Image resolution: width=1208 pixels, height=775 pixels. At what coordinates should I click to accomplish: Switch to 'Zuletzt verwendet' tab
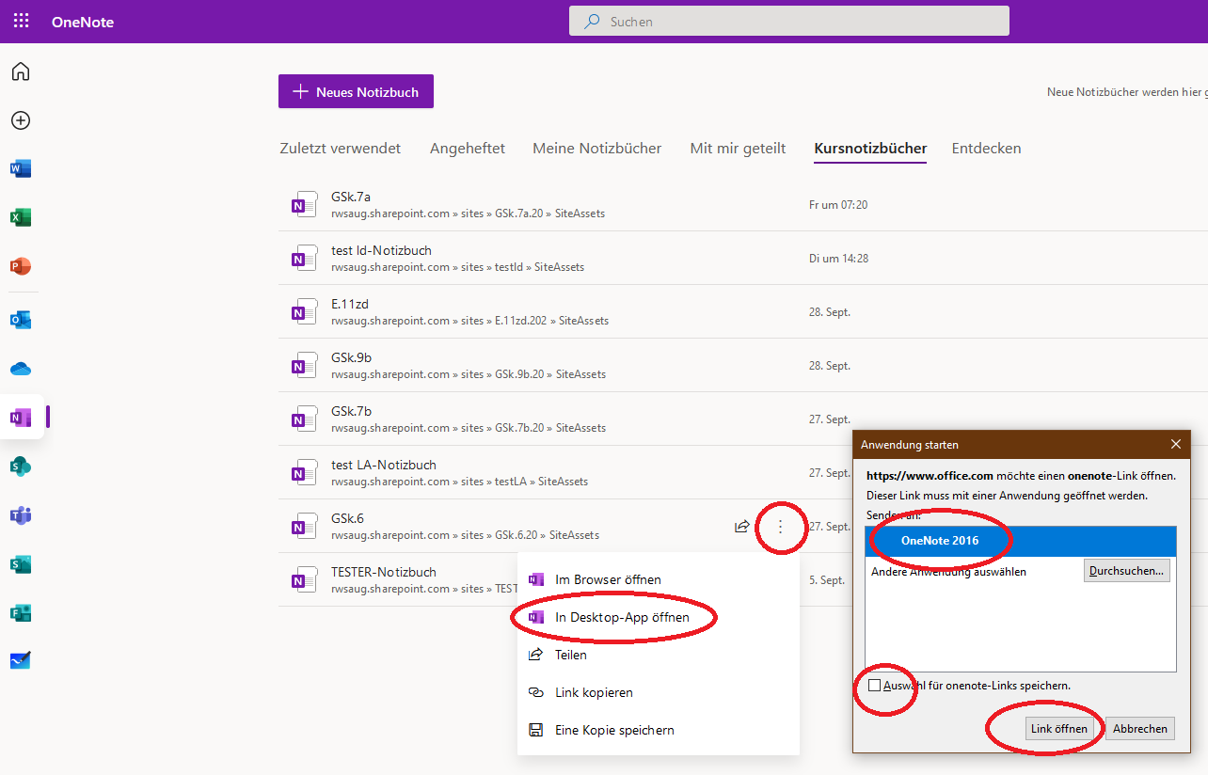[341, 149]
